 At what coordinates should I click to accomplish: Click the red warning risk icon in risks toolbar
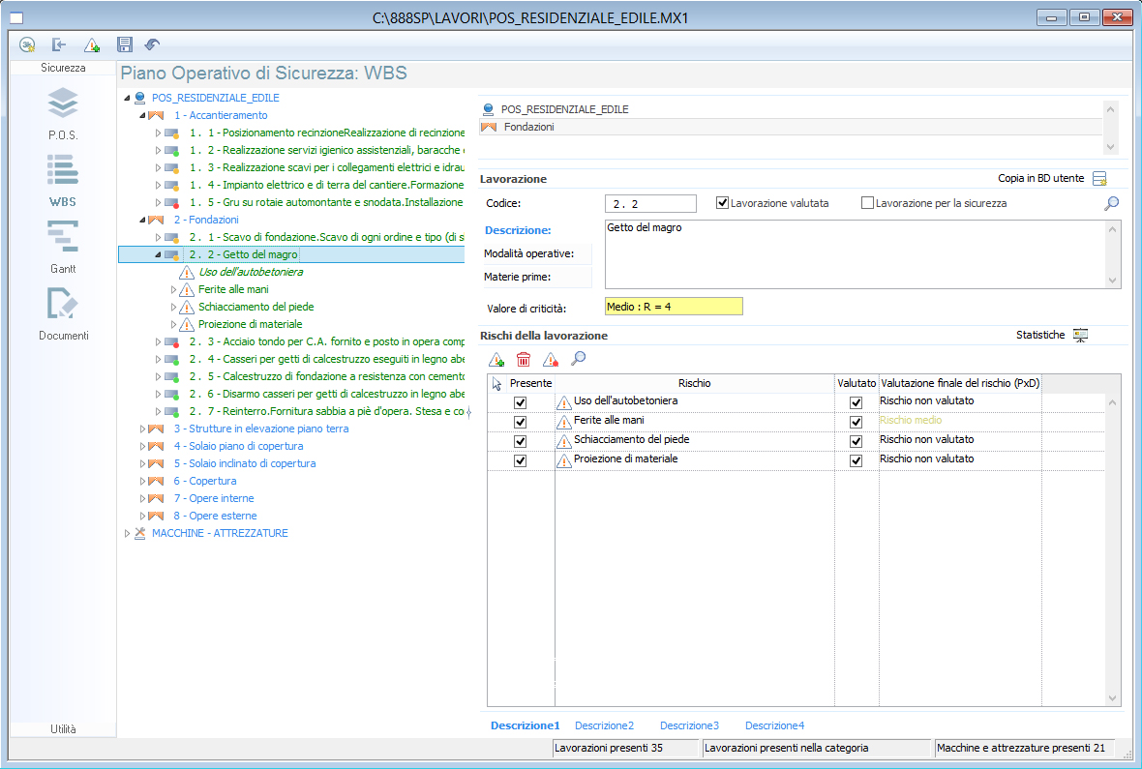(551, 359)
